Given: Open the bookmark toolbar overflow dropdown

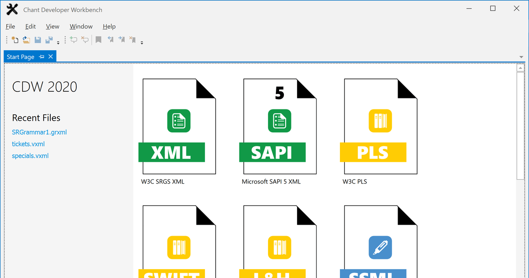Looking at the screenshot, I should pyautogui.click(x=142, y=42).
